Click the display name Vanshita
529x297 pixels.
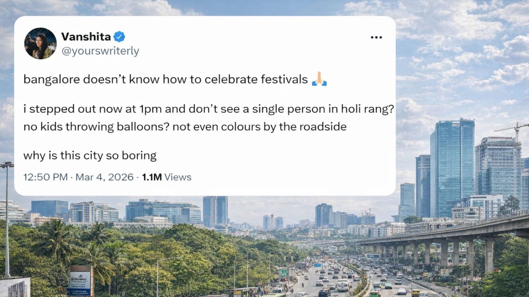[86, 37]
